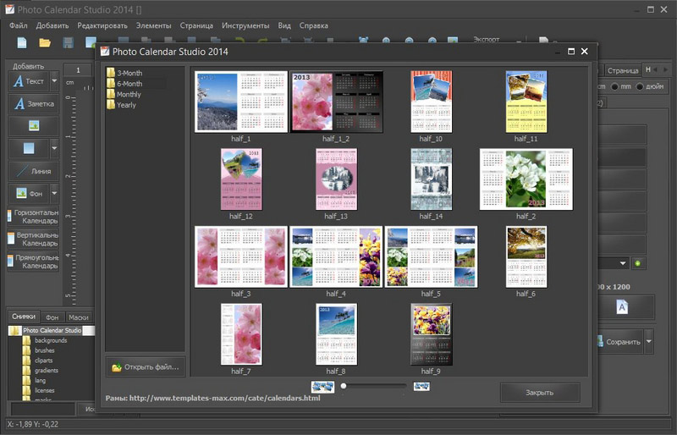Select the brushes folder in tree

(x=45, y=350)
